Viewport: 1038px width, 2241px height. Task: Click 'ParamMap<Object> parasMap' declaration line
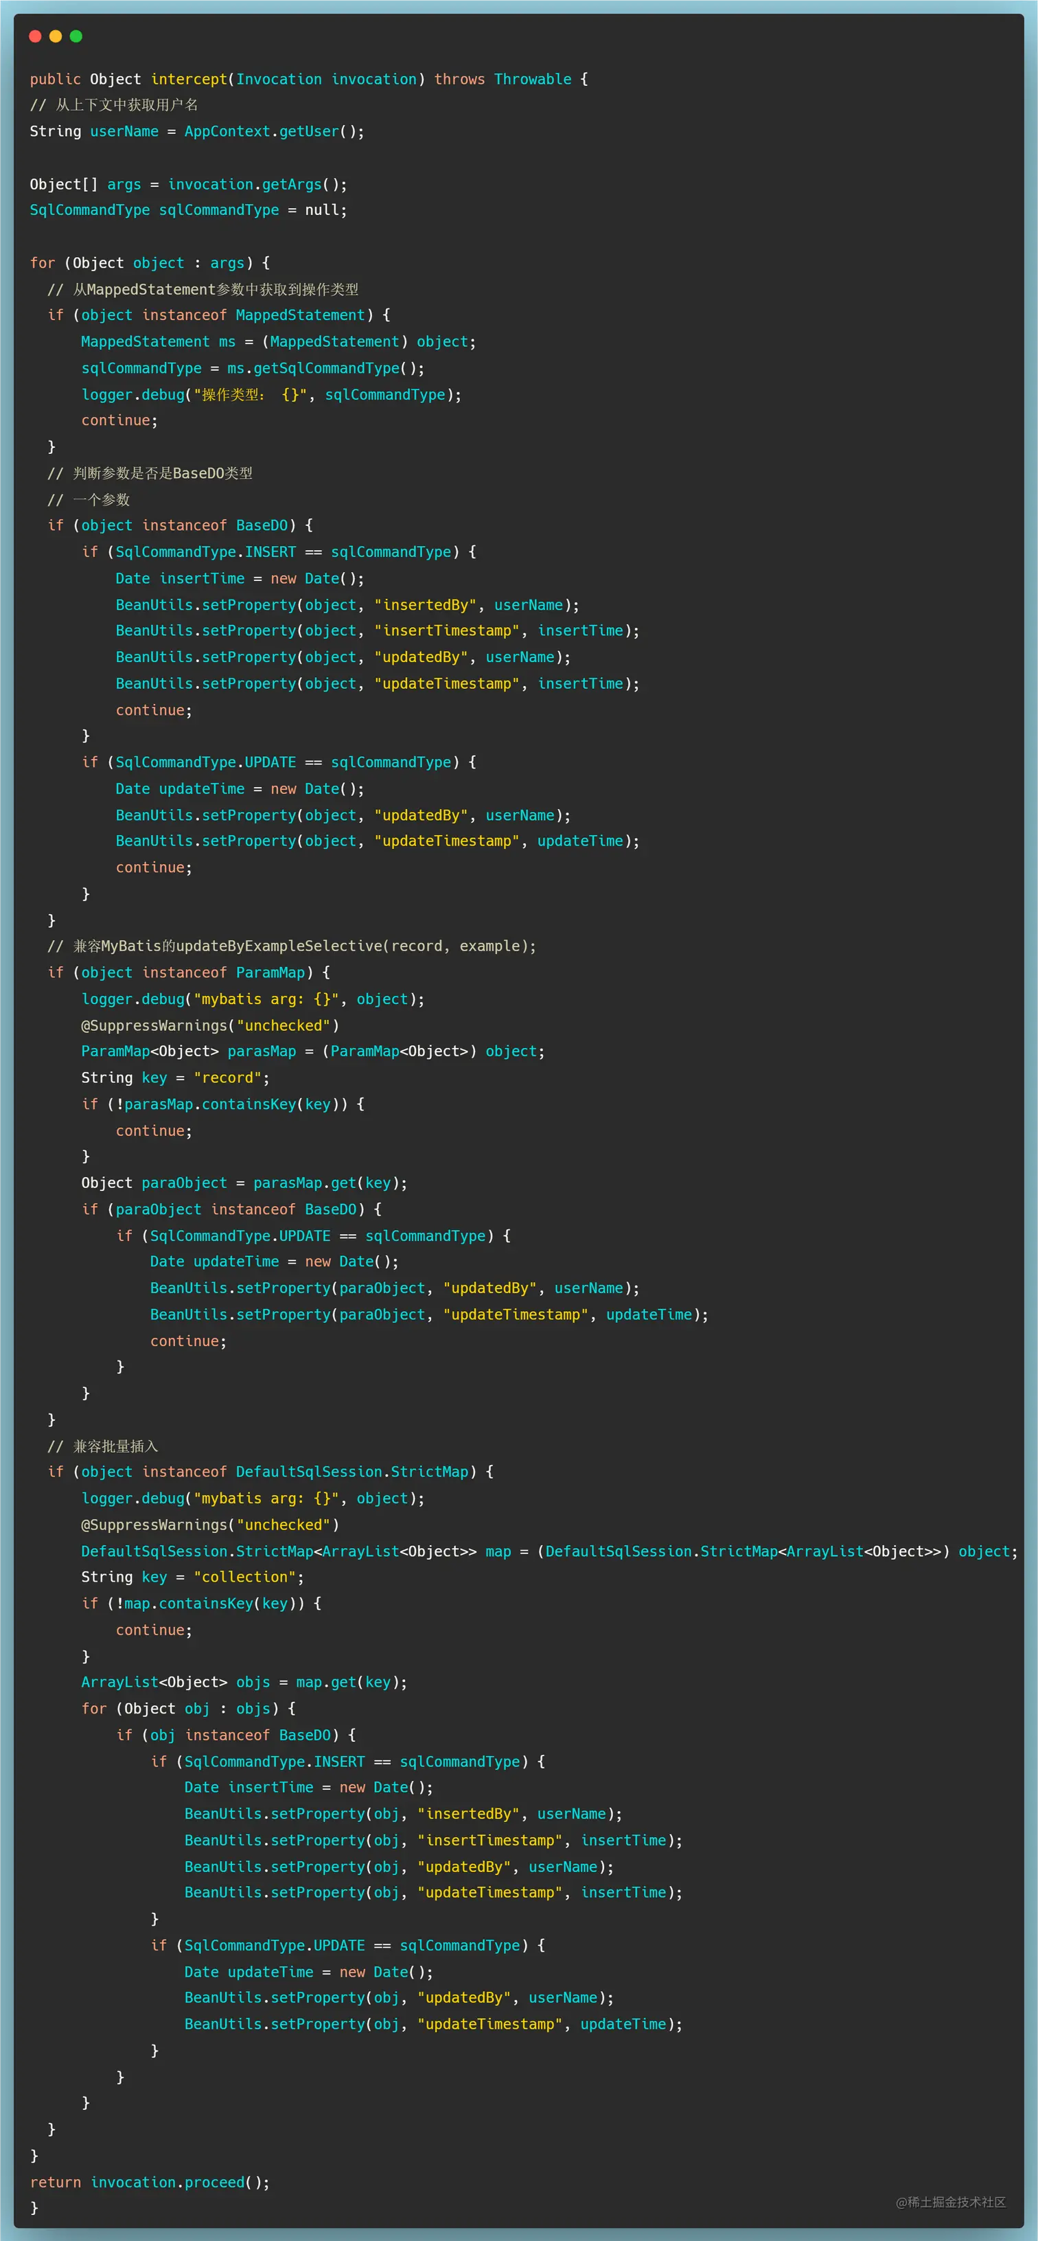click(313, 1051)
